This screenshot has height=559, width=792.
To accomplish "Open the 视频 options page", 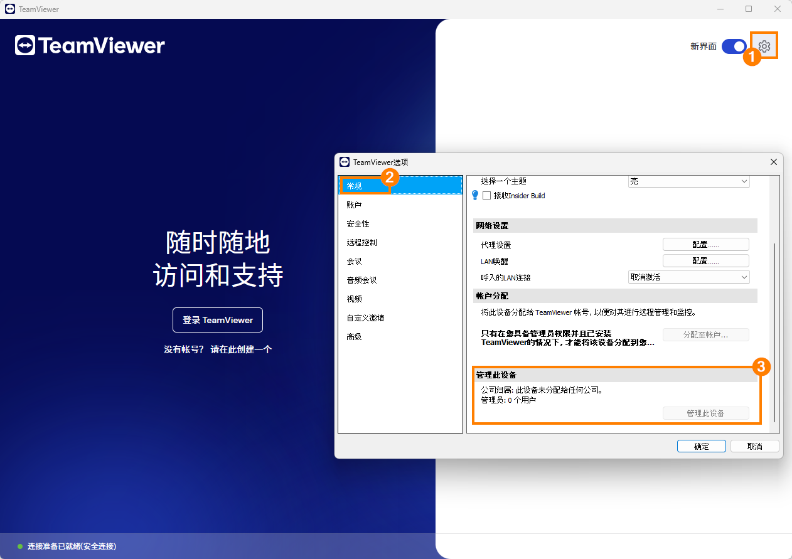I will click(400, 299).
